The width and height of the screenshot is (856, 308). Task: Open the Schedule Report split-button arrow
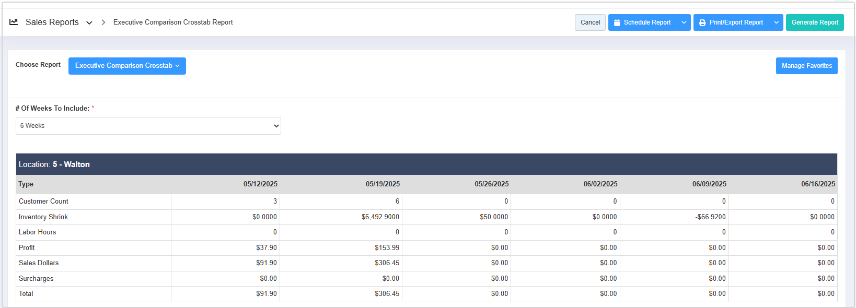tap(684, 22)
